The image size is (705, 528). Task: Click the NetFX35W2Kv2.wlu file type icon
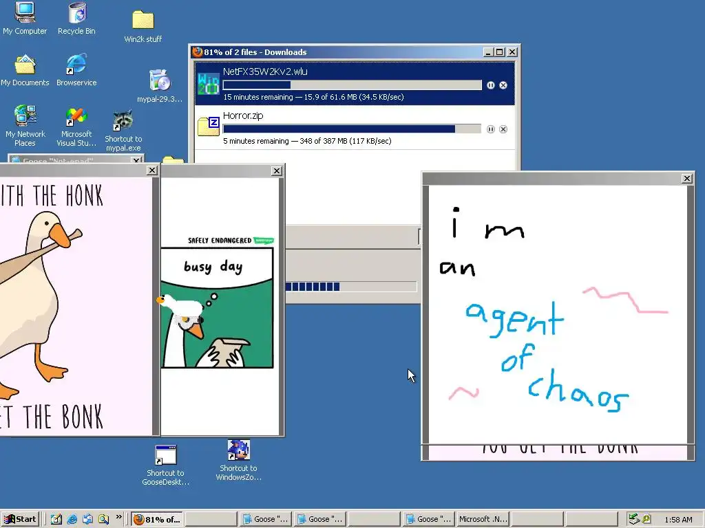coord(209,83)
